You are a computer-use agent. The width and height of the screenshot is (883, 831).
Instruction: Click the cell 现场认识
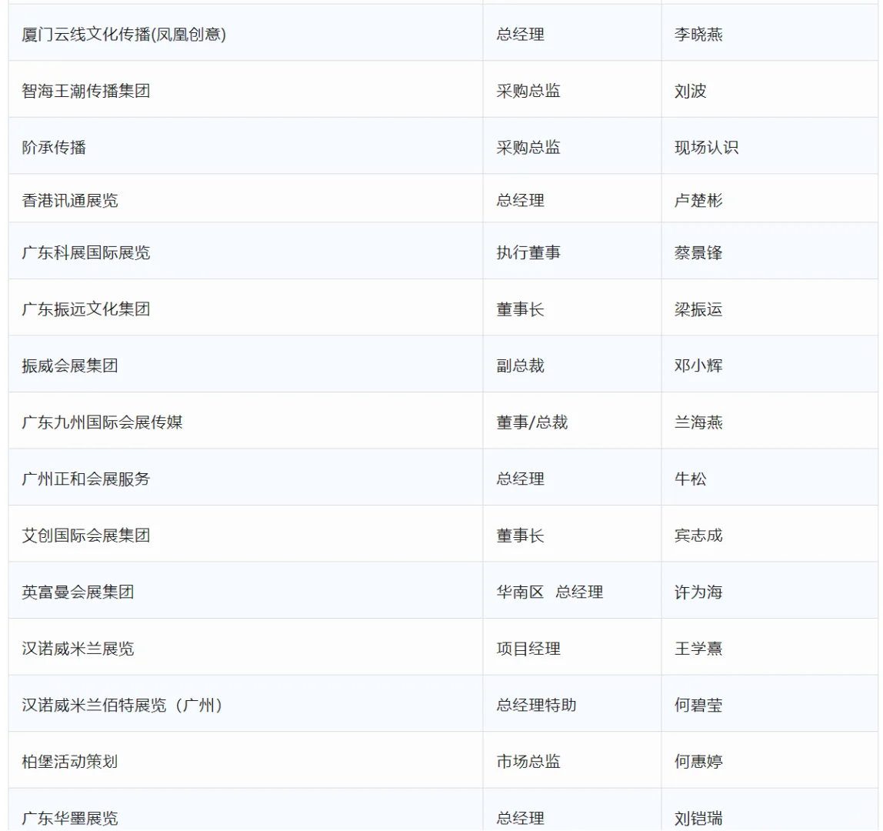click(x=707, y=148)
